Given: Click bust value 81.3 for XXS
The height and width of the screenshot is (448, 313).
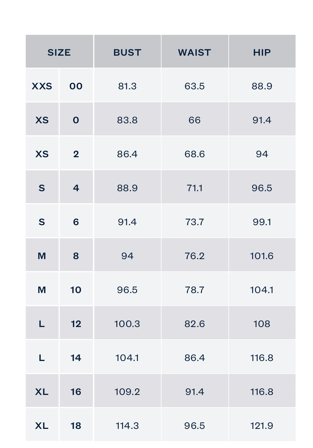Looking at the screenshot, I should click(127, 86).
